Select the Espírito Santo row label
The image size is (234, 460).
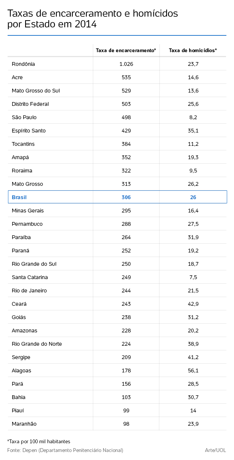29,131
